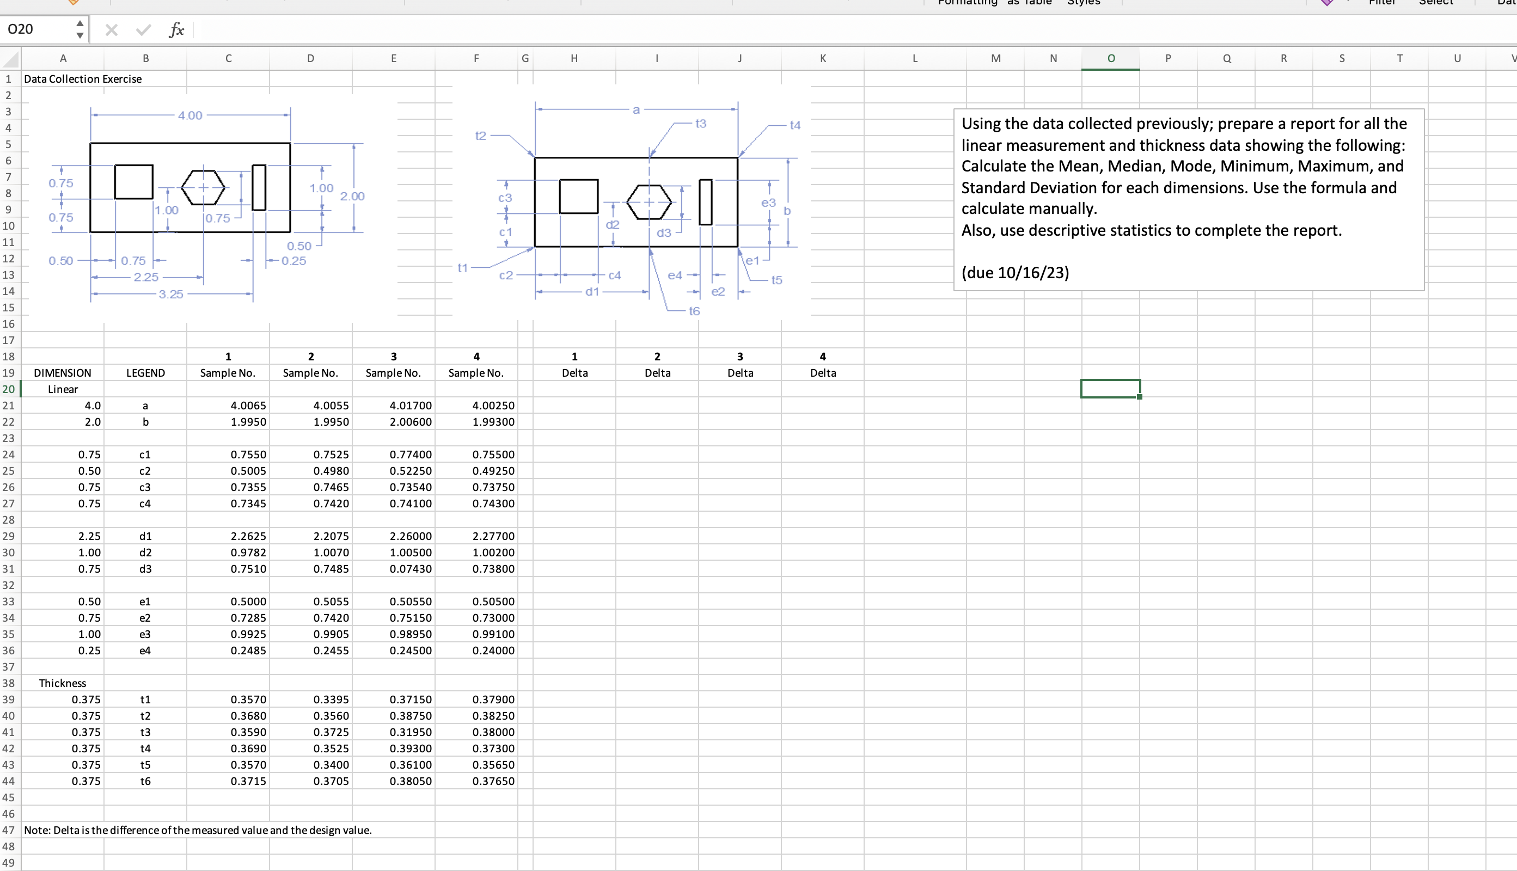Viewport: 1517px width, 871px height.
Task: Select column O header
Action: 1110,59
